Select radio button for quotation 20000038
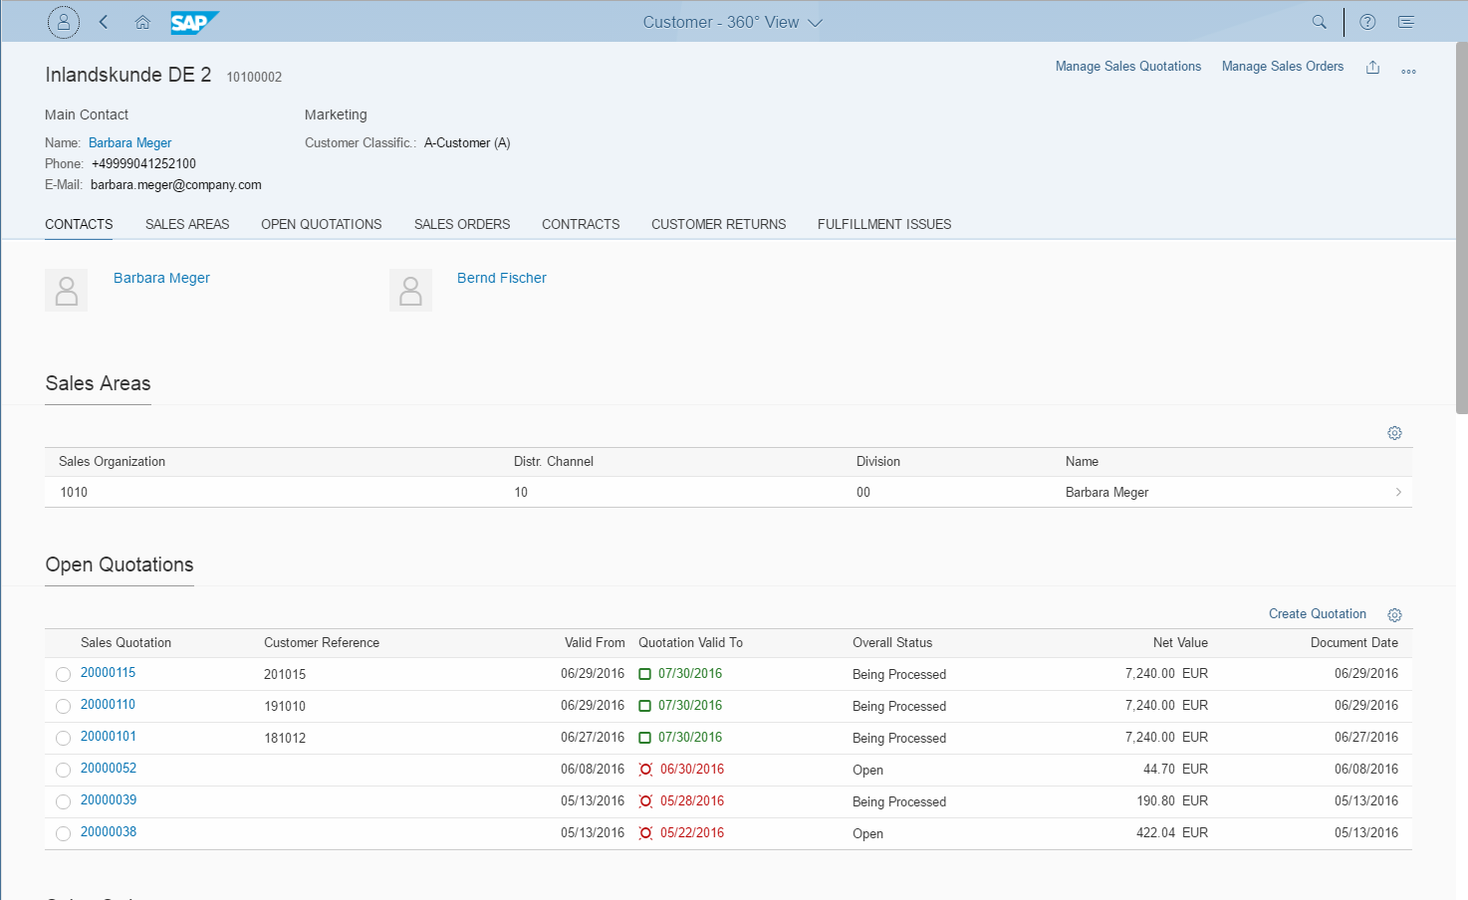This screenshot has width=1468, height=900. pos(63,834)
